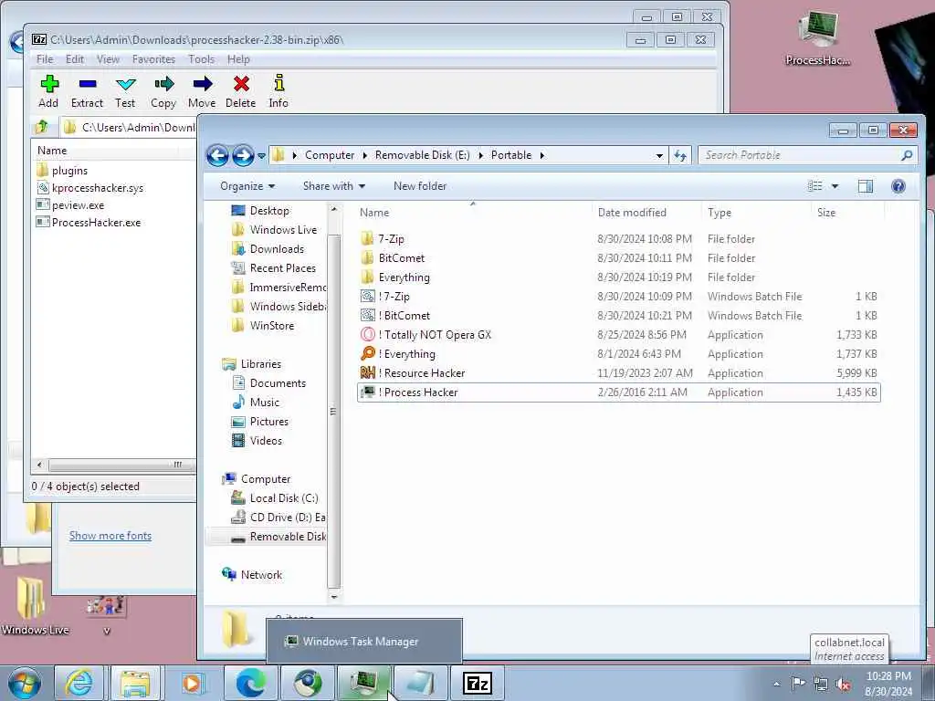
Task: Select kprocesshacker.sys in 7-Zip list
Action: click(97, 188)
